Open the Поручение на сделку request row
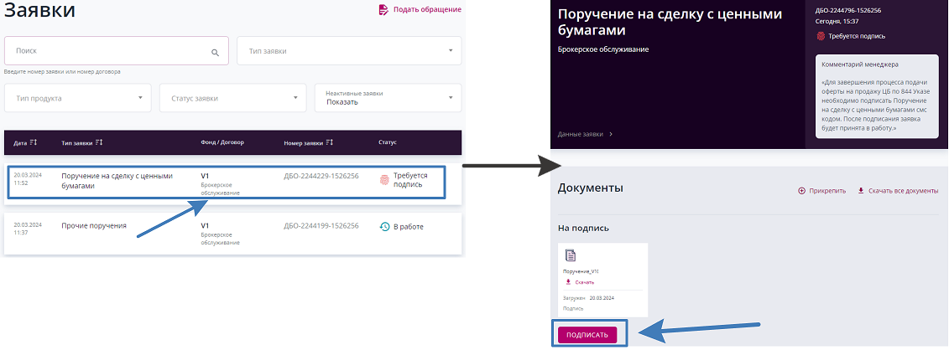The width and height of the screenshot is (949, 350). coord(227,182)
